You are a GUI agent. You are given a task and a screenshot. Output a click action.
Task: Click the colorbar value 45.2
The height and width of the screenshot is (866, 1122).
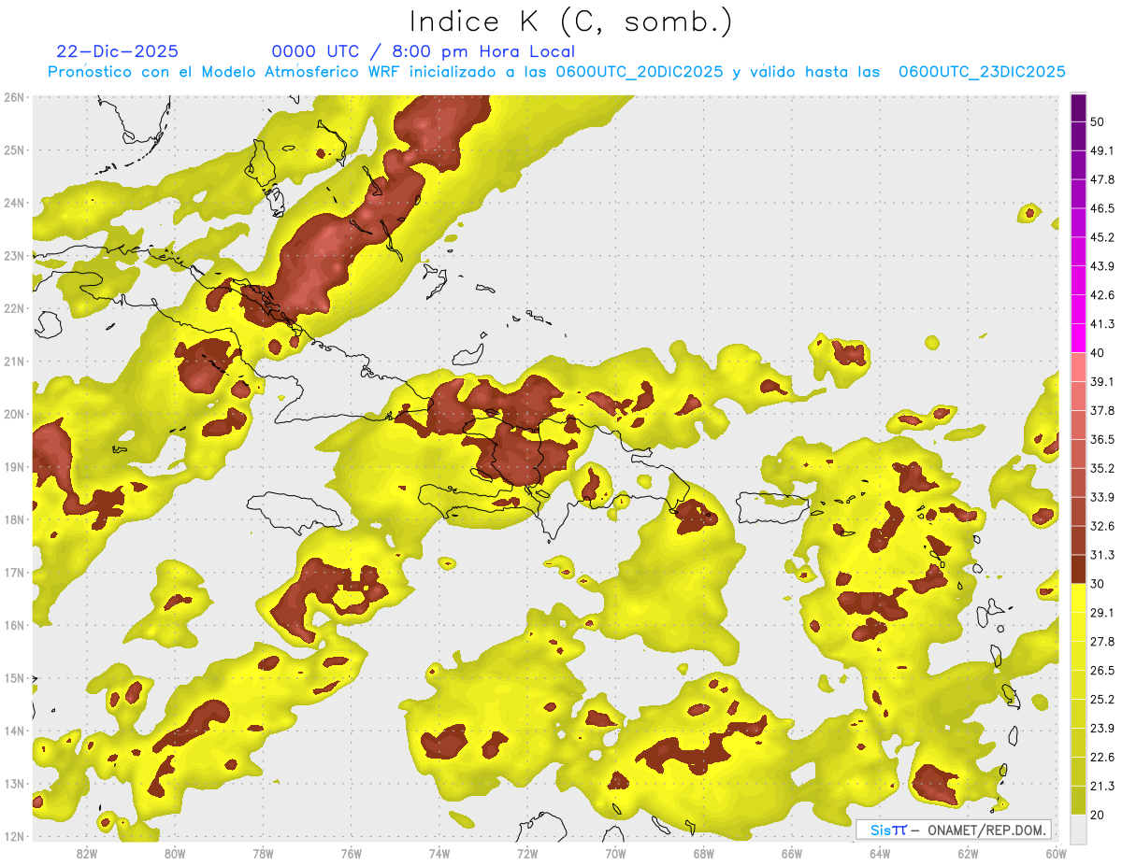click(x=1102, y=237)
